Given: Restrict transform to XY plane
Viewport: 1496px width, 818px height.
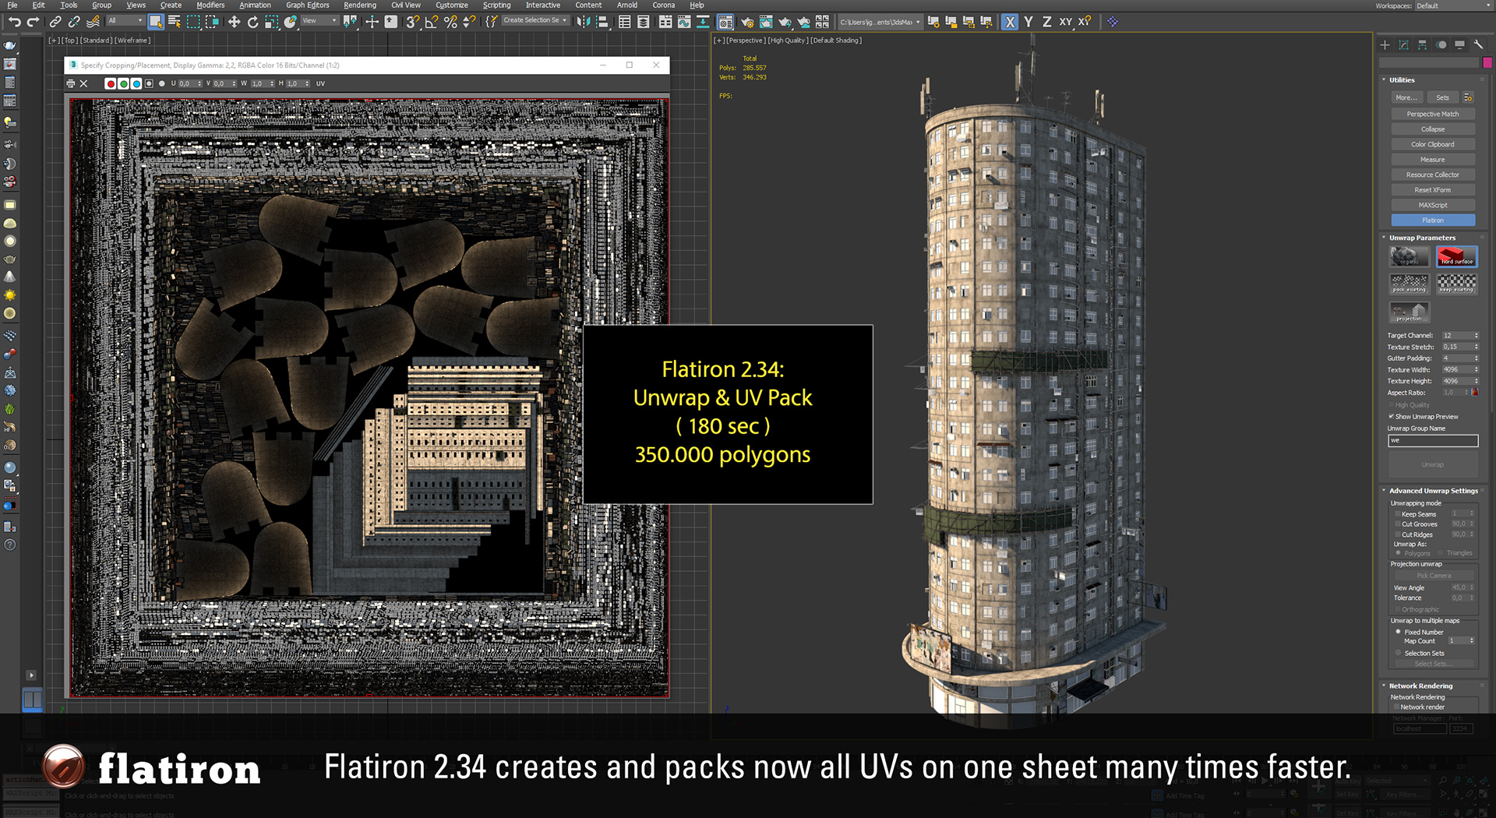Looking at the screenshot, I should pos(1065,22).
